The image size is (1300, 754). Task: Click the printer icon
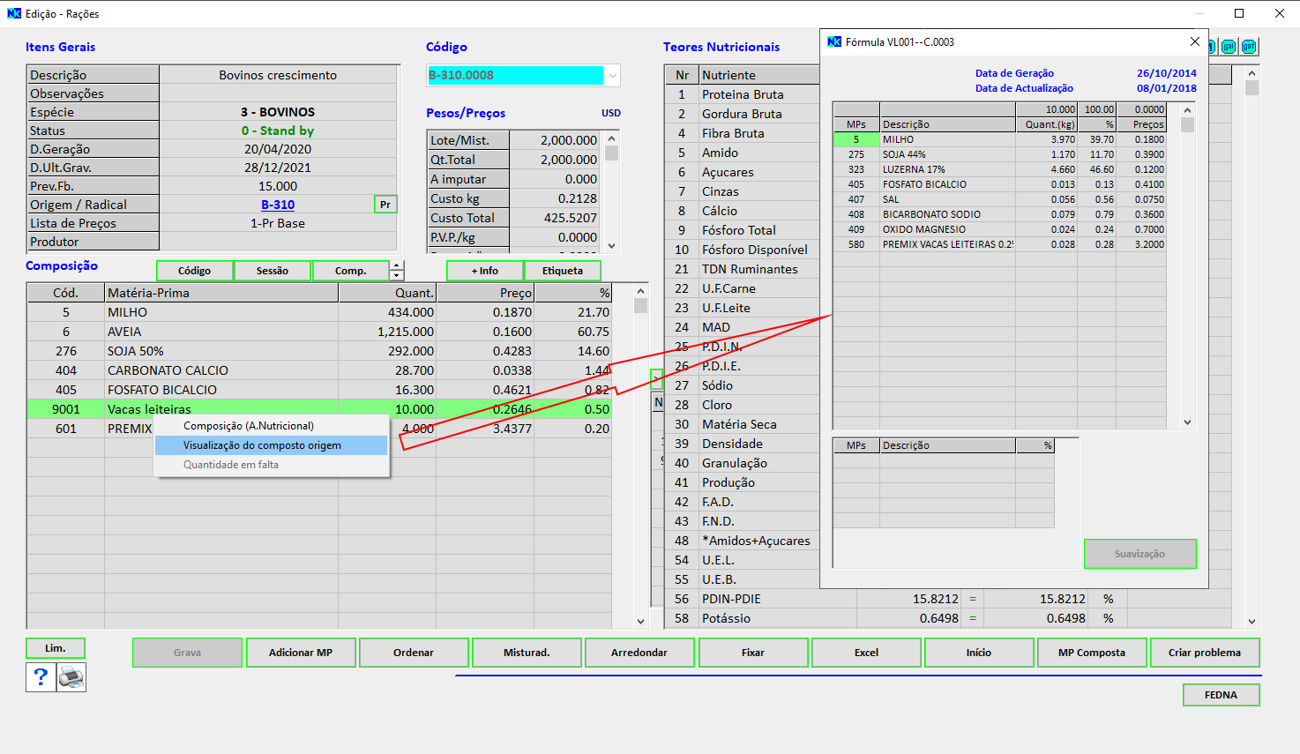71,677
